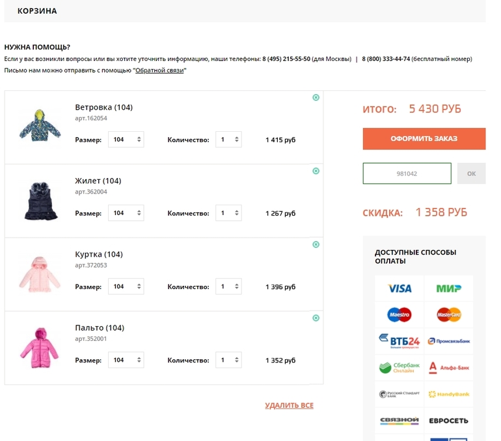Remove Жилет item with green X icon
The height and width of the screenshot is (441, 501).
tap(316, 171)
